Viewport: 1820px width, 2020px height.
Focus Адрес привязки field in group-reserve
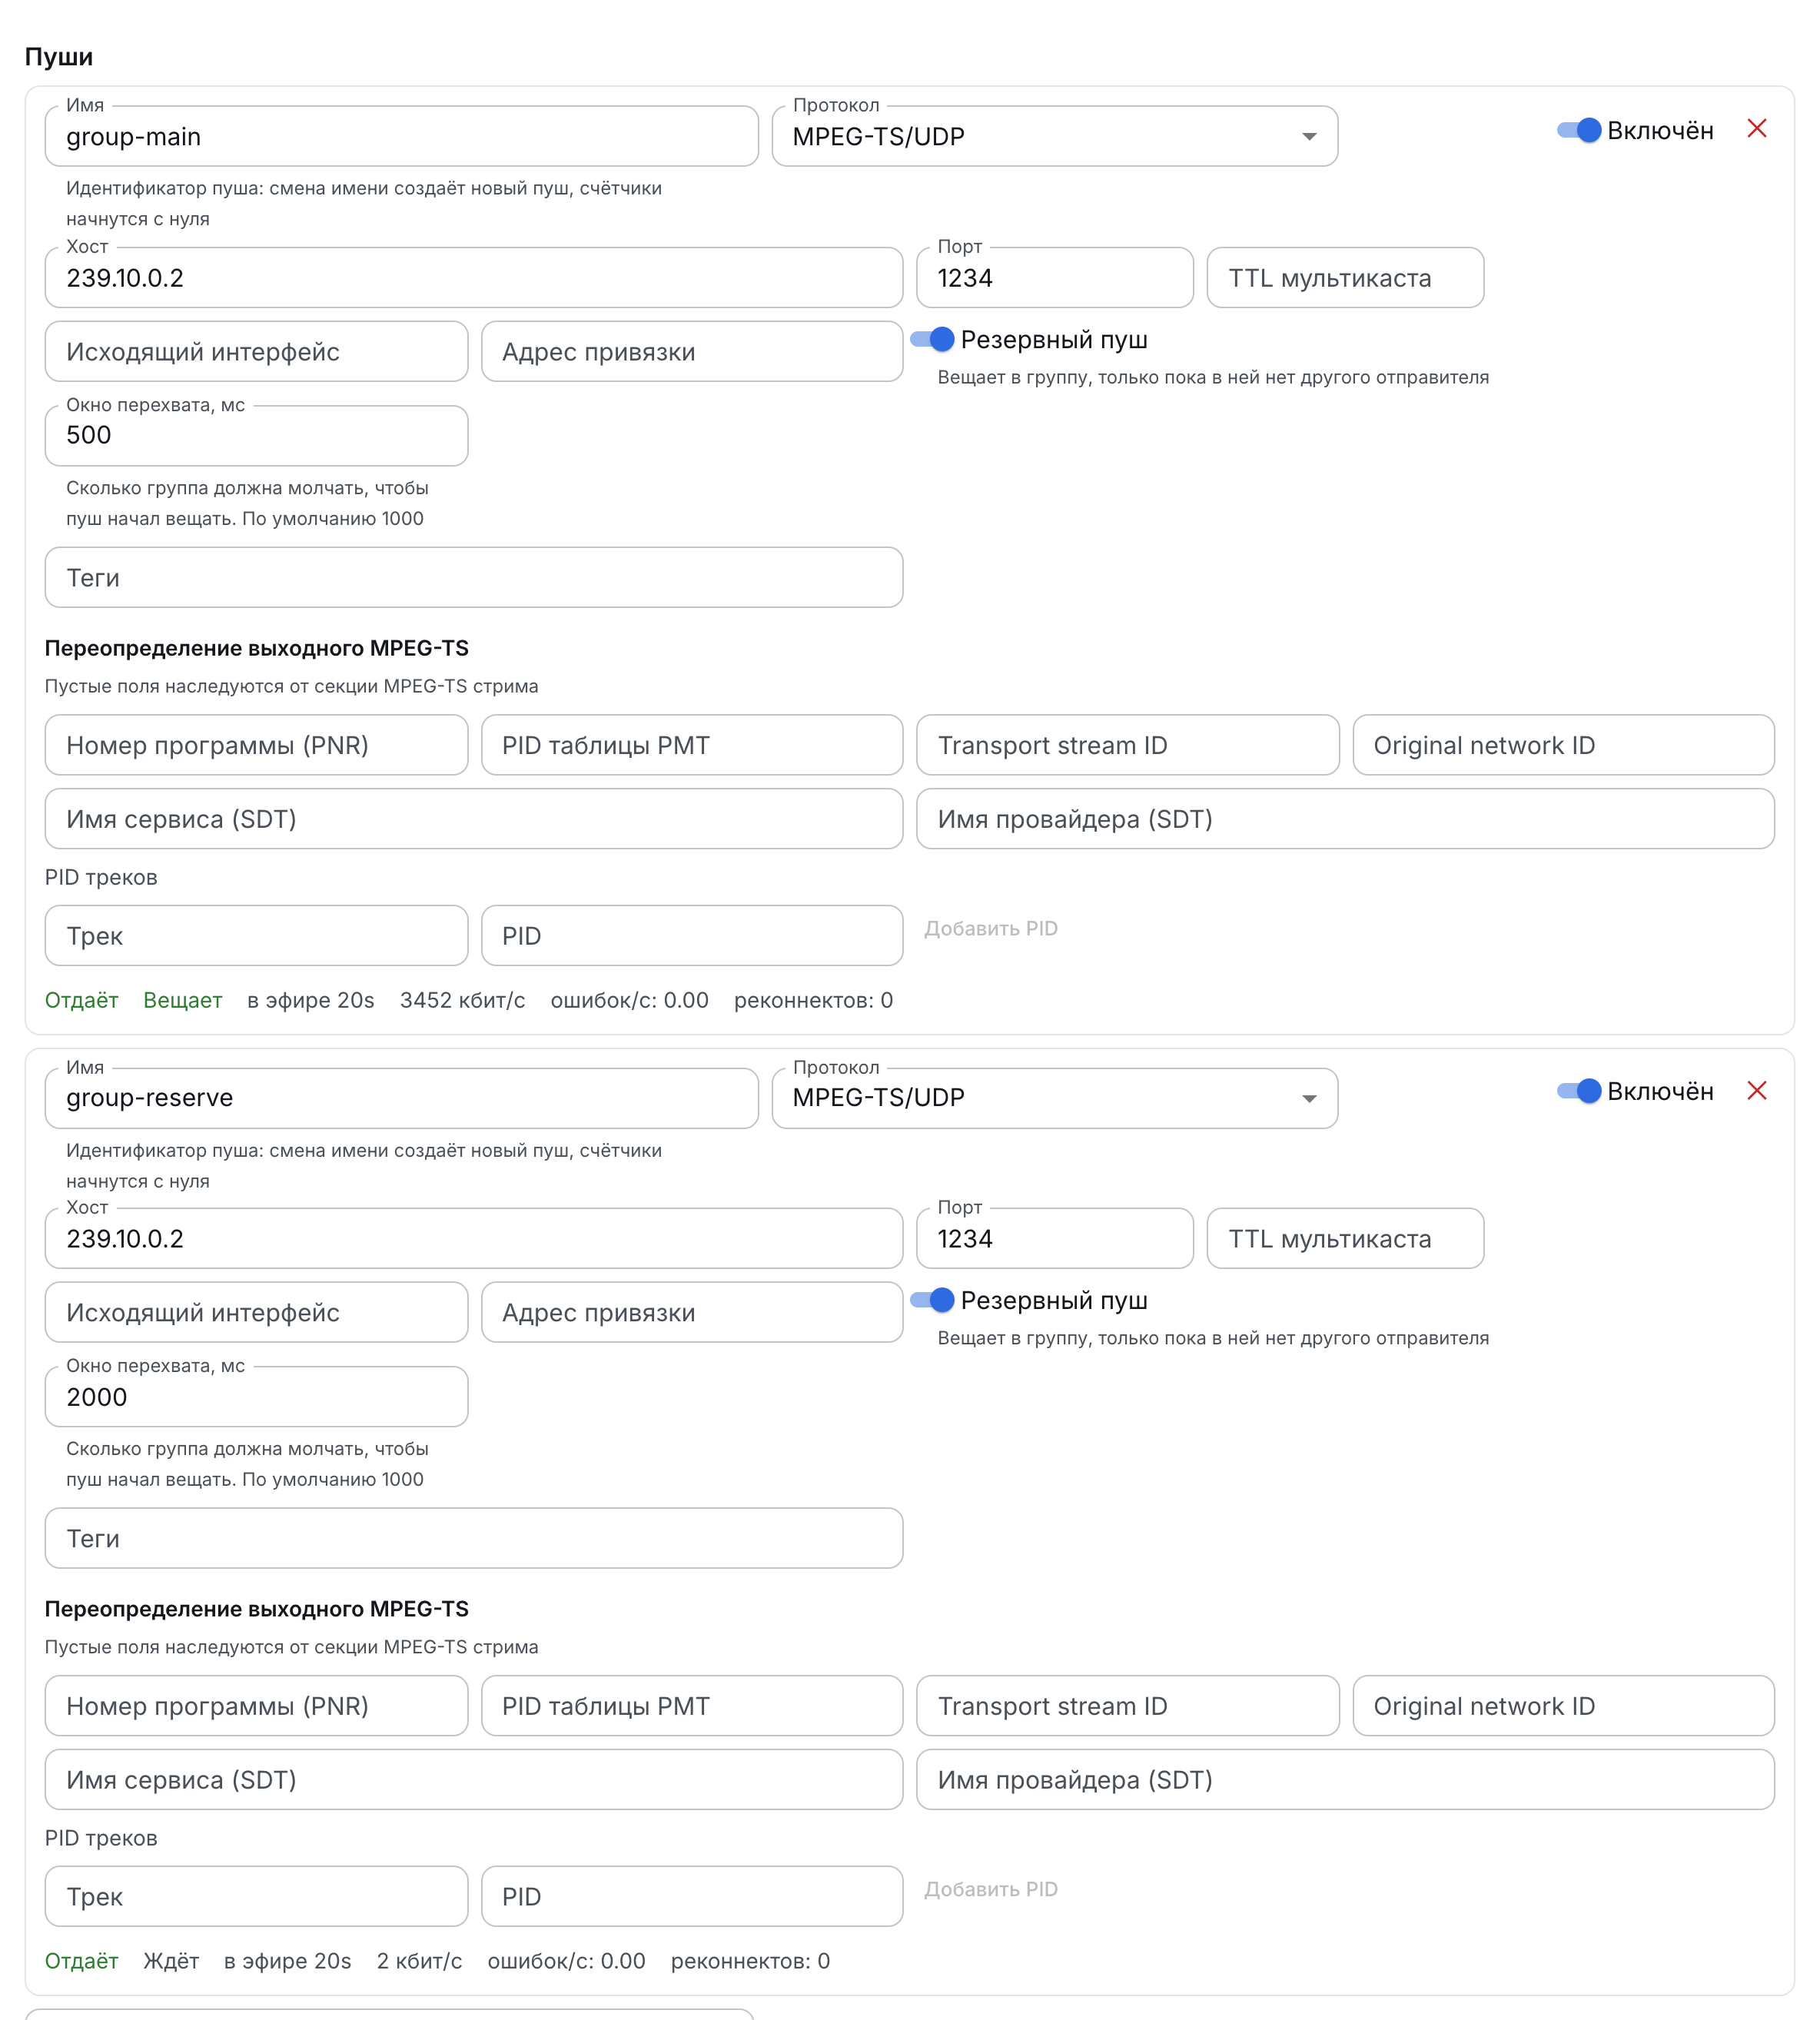click(x=692, y=1313)
